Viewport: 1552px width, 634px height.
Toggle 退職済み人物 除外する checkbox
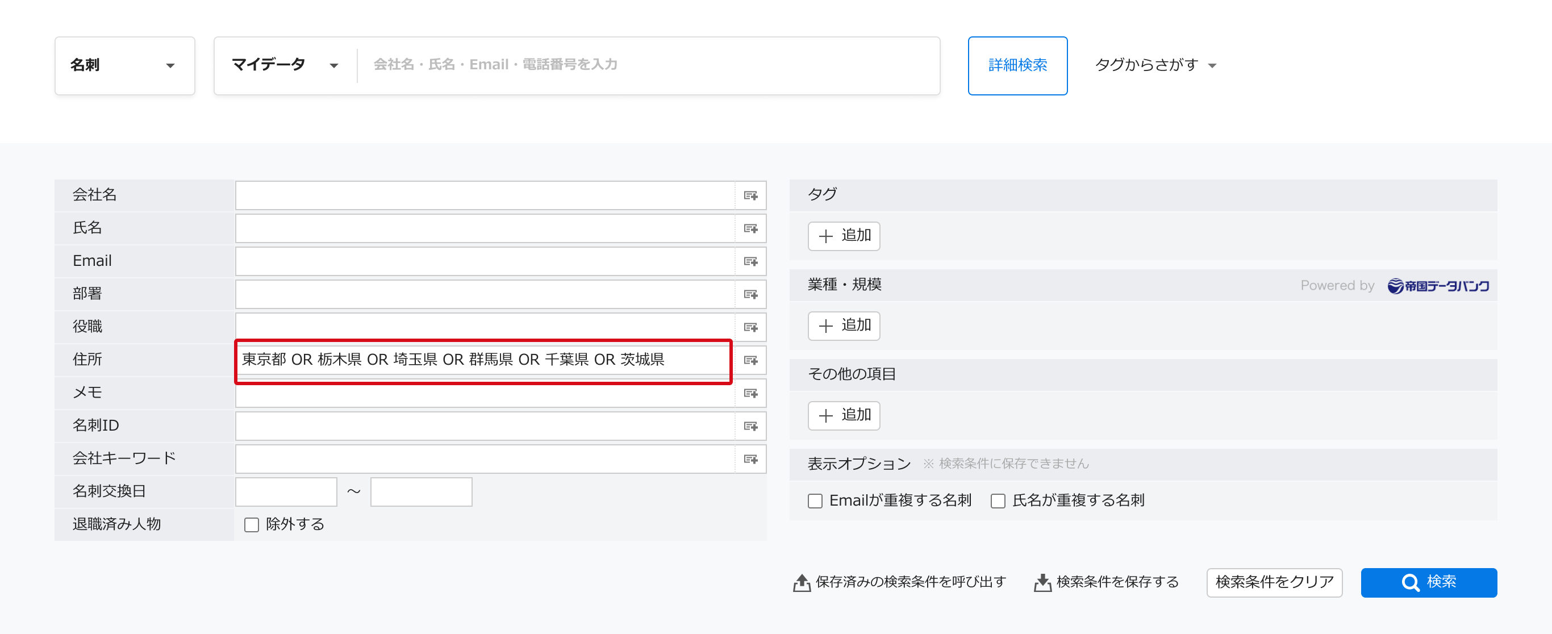click(x=252, y=525)
